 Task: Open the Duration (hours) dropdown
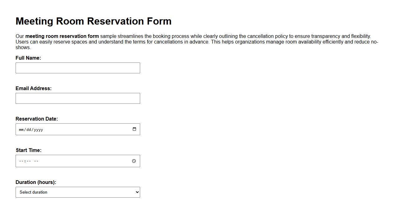pos(78,192)
